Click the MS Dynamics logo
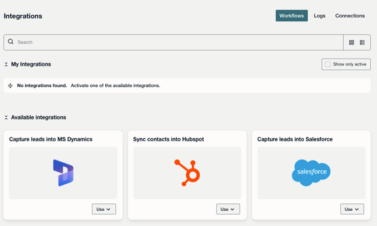Image resolution: width=377 pixels, height=226 pixels. pos(63,173)
